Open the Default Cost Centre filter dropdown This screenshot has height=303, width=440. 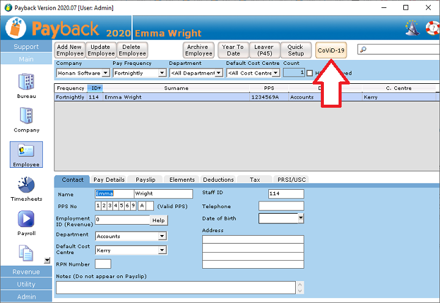point(276,73)
